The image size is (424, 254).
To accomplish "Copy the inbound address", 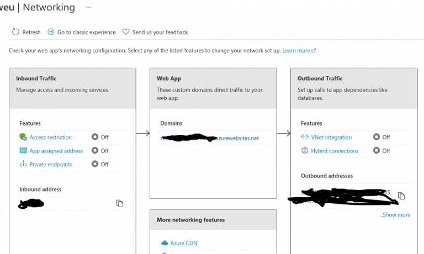I will click(x=120, y=203).
